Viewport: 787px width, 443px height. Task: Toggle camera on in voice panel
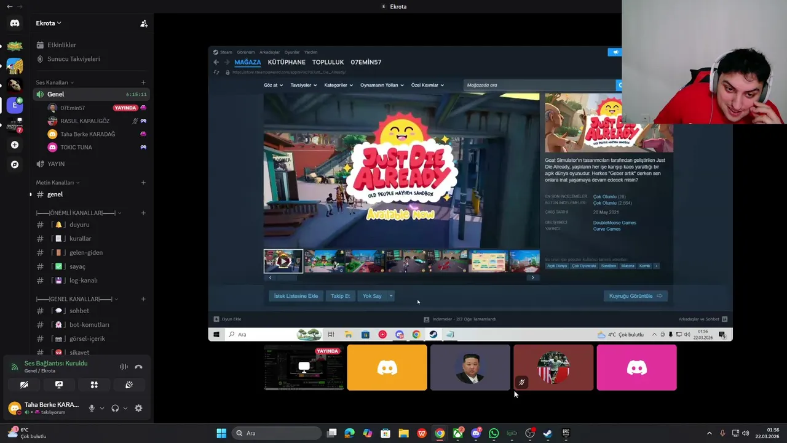click(24, 385)
